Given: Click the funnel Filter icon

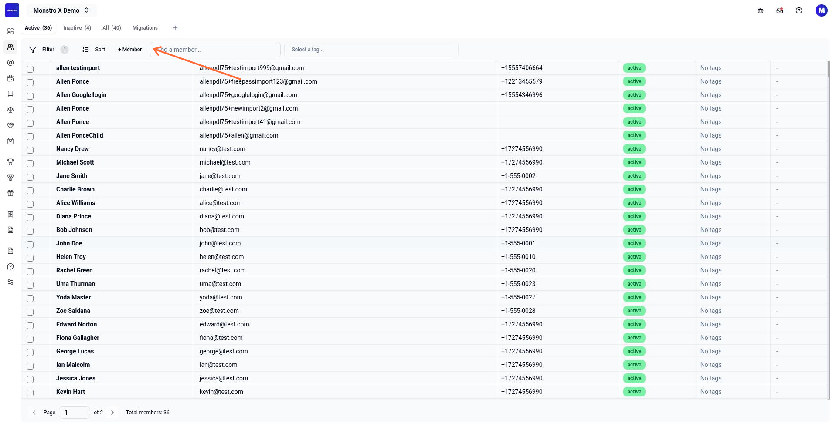Looking at the screenshot, I should [x=33, y=50].
